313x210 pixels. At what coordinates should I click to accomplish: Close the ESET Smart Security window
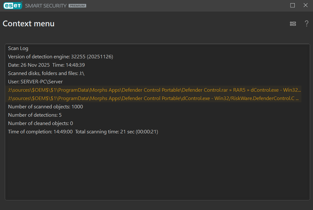pyautogui.click(x=306, y=5)
